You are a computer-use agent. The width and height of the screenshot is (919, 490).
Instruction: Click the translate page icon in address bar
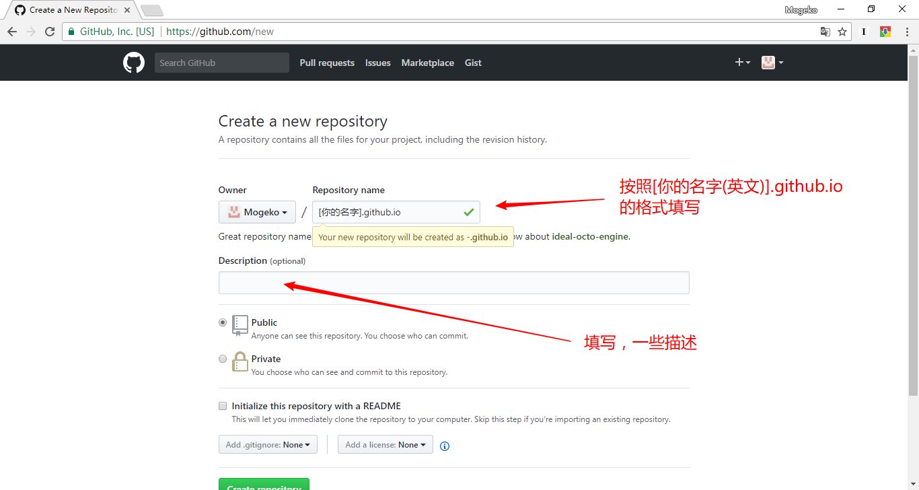(825, 32)
